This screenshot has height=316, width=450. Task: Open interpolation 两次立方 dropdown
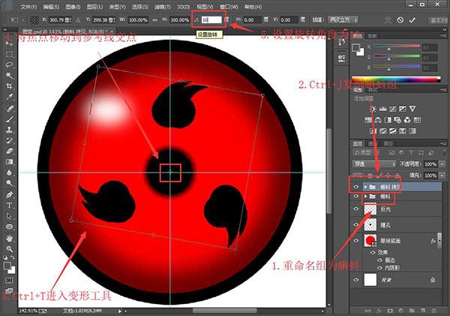[343, 20]
